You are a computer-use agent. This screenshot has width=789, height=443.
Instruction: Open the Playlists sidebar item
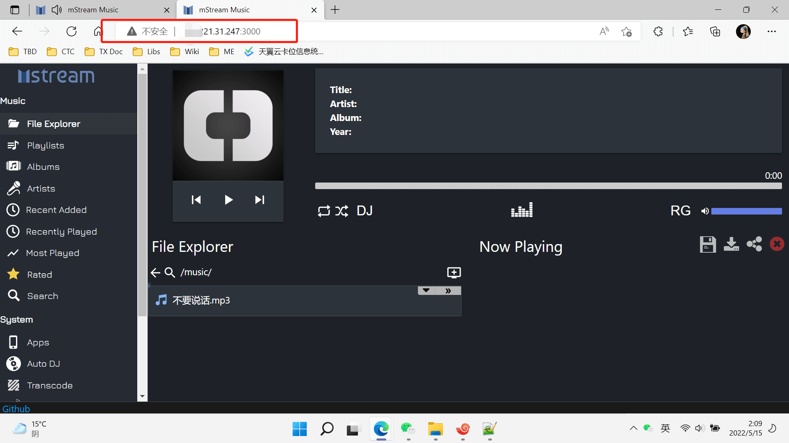[45, 146]
